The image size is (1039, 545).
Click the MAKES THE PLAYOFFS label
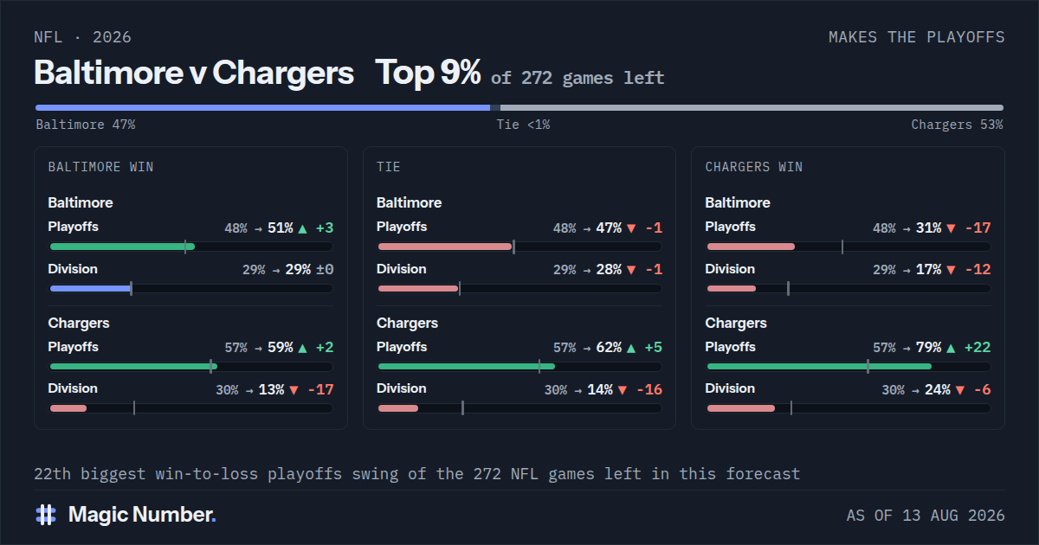(917, 37)
